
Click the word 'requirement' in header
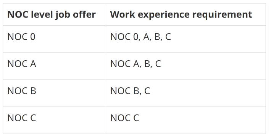point(222,15)
